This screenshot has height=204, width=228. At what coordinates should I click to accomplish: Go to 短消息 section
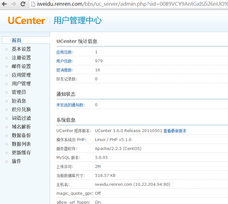coord(19,101)
